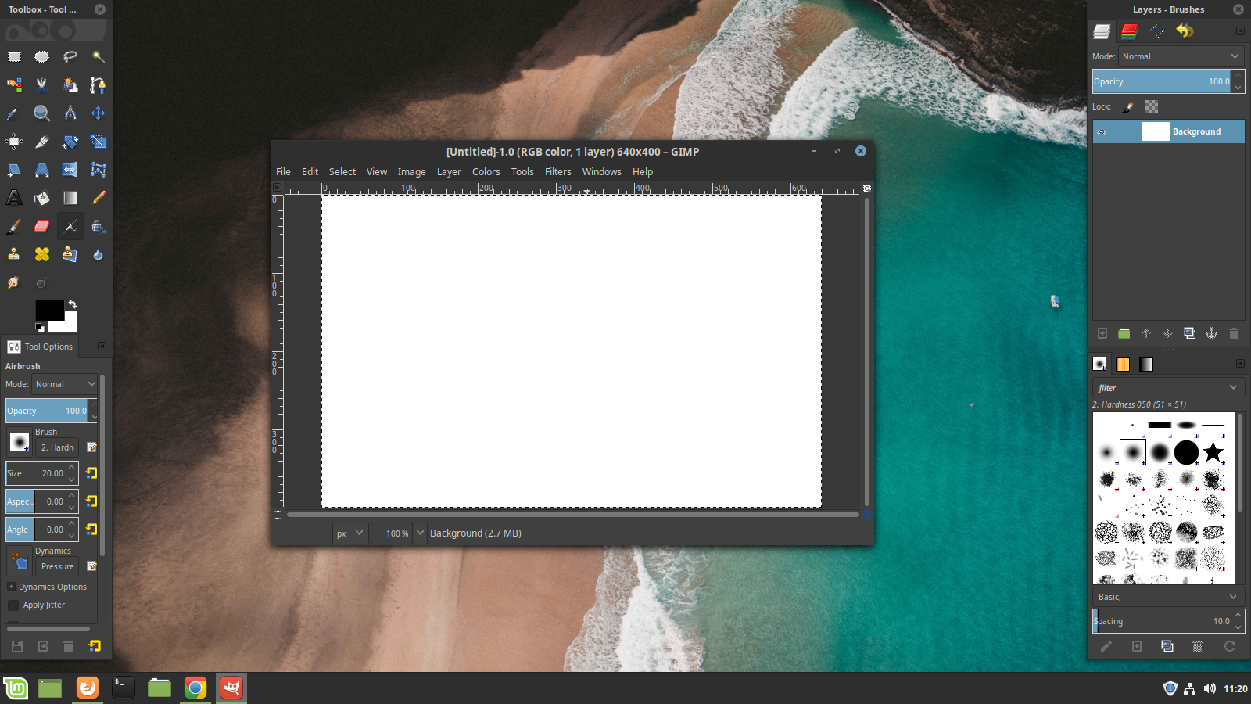Open the Windows menu
Image resolution: width=1251 pixels, height=704 pixels.
[601, 172]
